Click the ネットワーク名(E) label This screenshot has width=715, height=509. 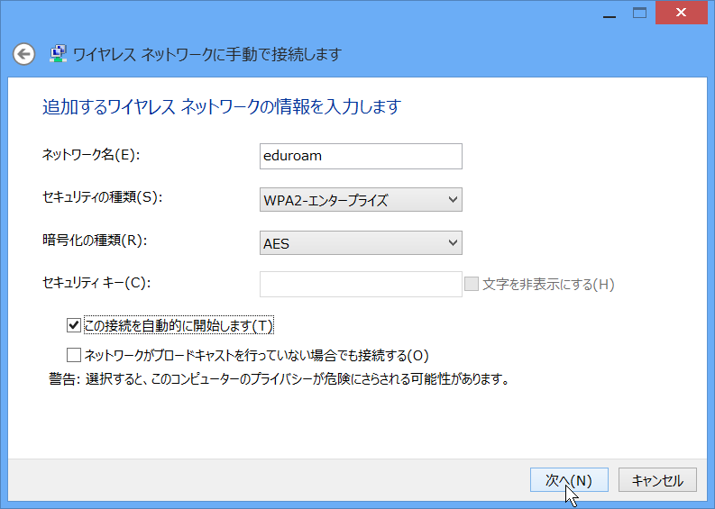(91, 155)
